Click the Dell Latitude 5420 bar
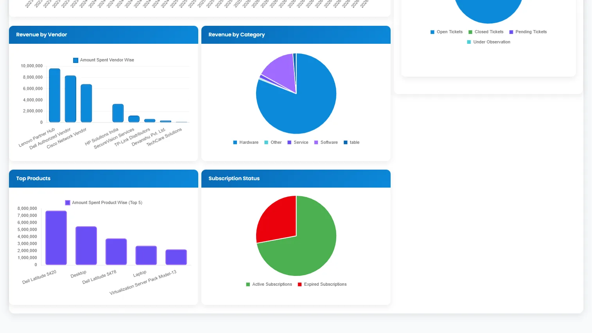The image size is (592, 333). 56,238
